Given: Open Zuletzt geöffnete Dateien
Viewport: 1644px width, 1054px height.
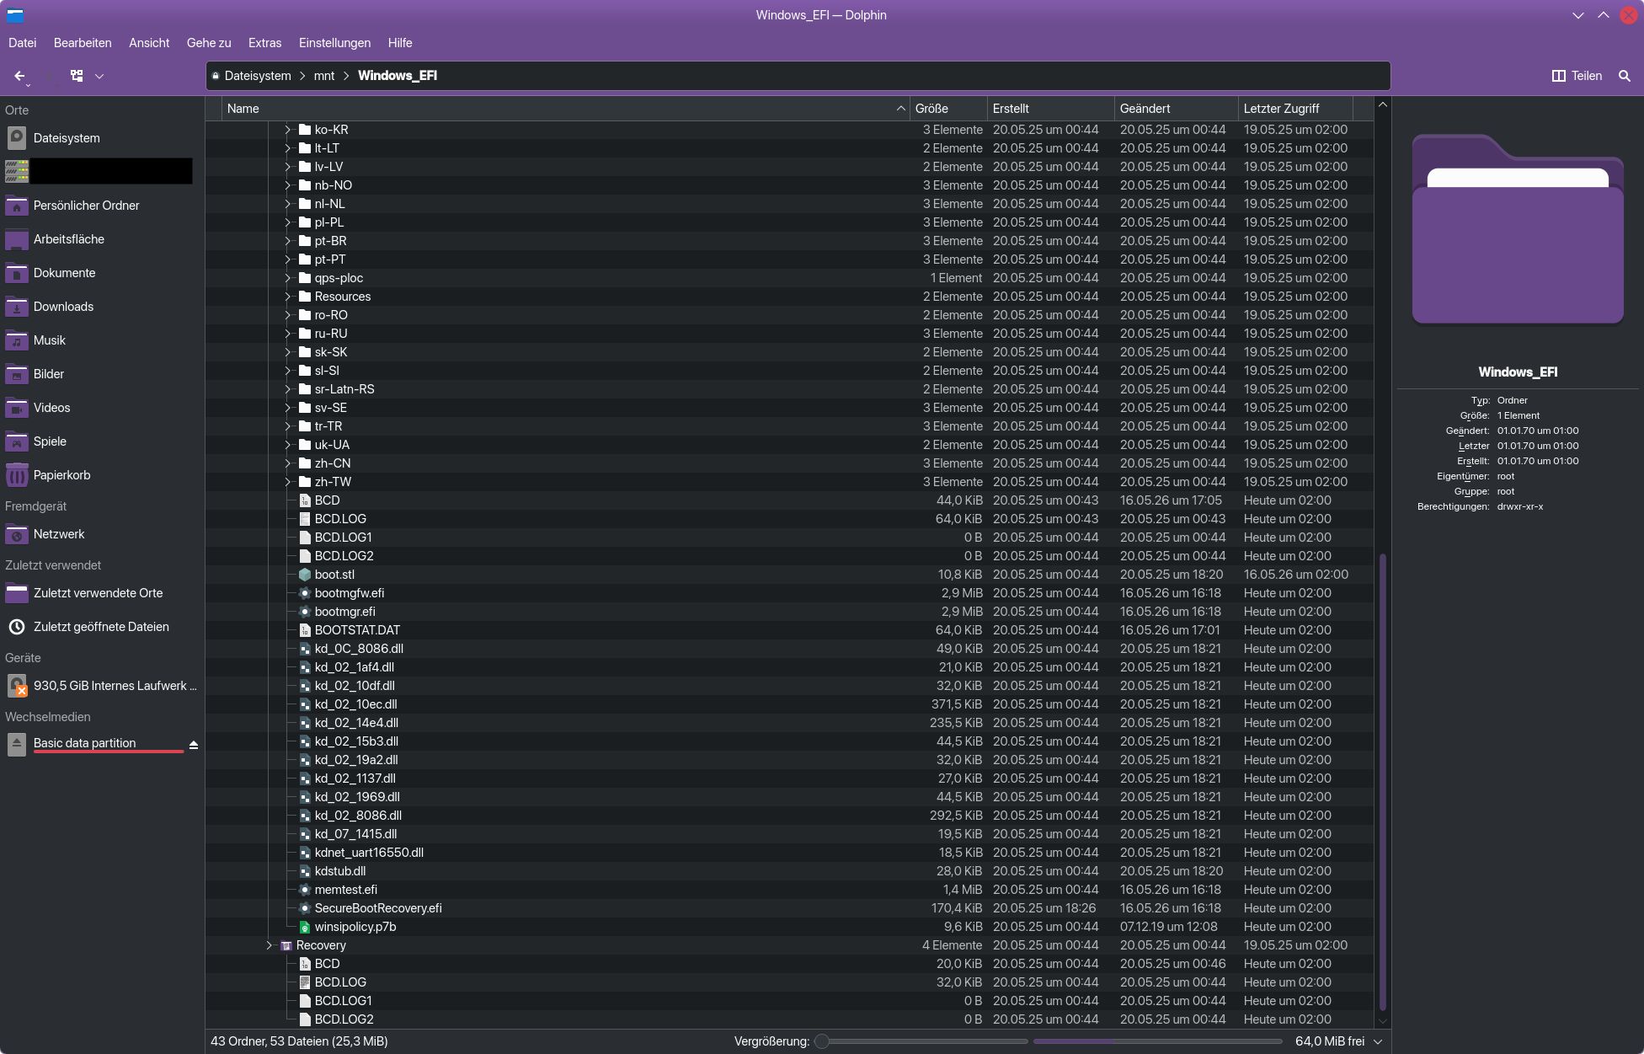Looking at the screenshot, I should 101,627.
